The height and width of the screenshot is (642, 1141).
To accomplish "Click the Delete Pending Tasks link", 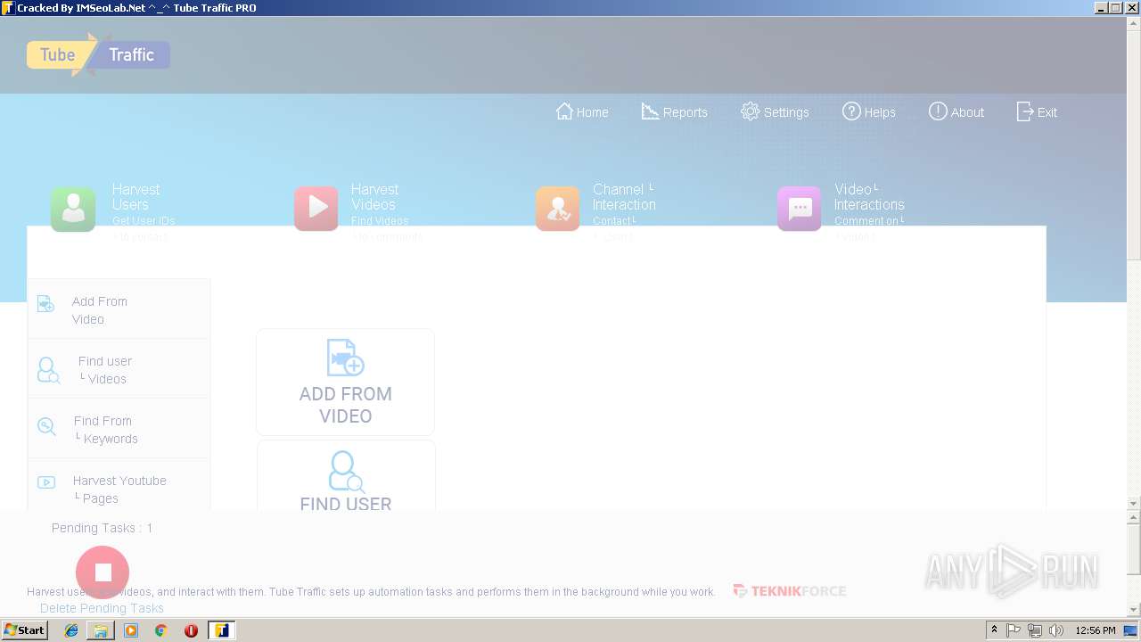I will (x=102, y=608).
